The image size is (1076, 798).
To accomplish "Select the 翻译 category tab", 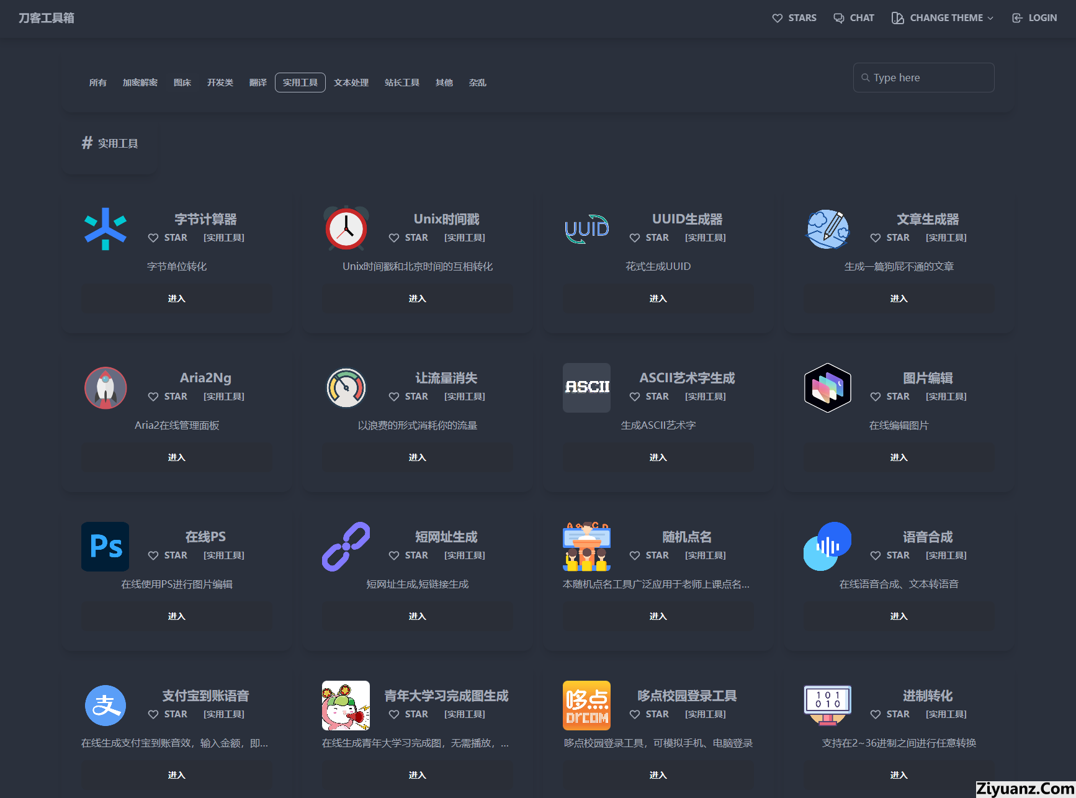I will (x=258, y=83).
